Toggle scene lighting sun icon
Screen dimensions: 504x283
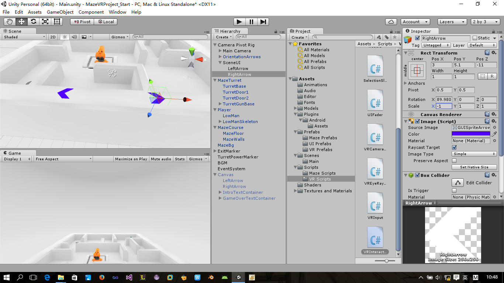point(65,37)
